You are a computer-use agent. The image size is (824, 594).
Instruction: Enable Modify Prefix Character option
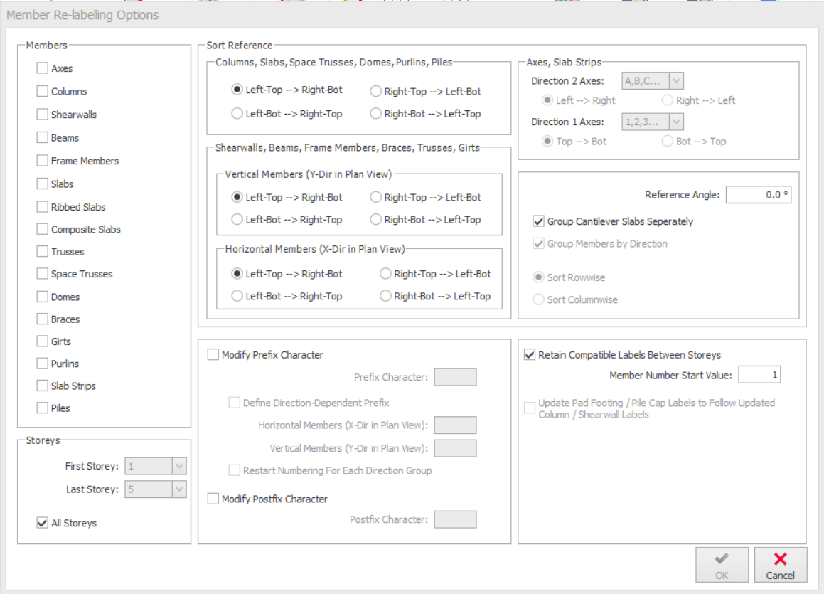[x=213, y=355]
